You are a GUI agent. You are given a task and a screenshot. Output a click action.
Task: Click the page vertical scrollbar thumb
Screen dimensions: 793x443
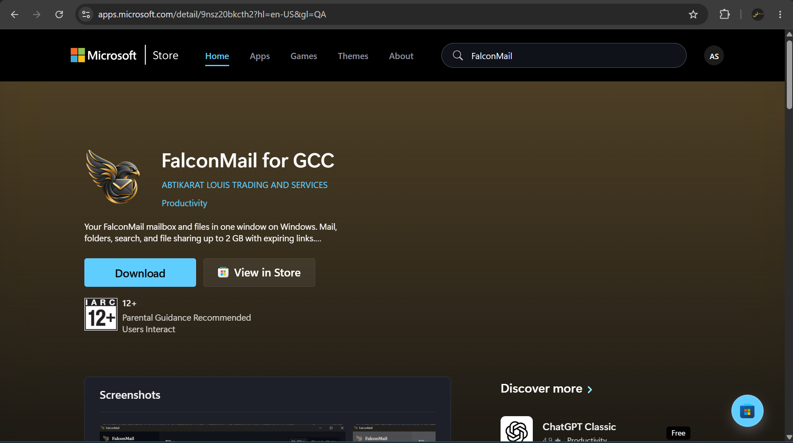point(789,74)
